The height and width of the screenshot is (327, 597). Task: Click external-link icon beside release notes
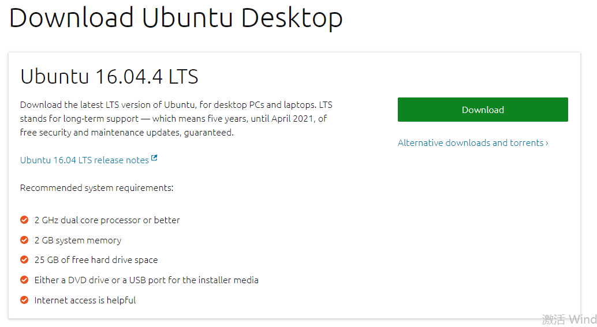(x=154, y=158)
